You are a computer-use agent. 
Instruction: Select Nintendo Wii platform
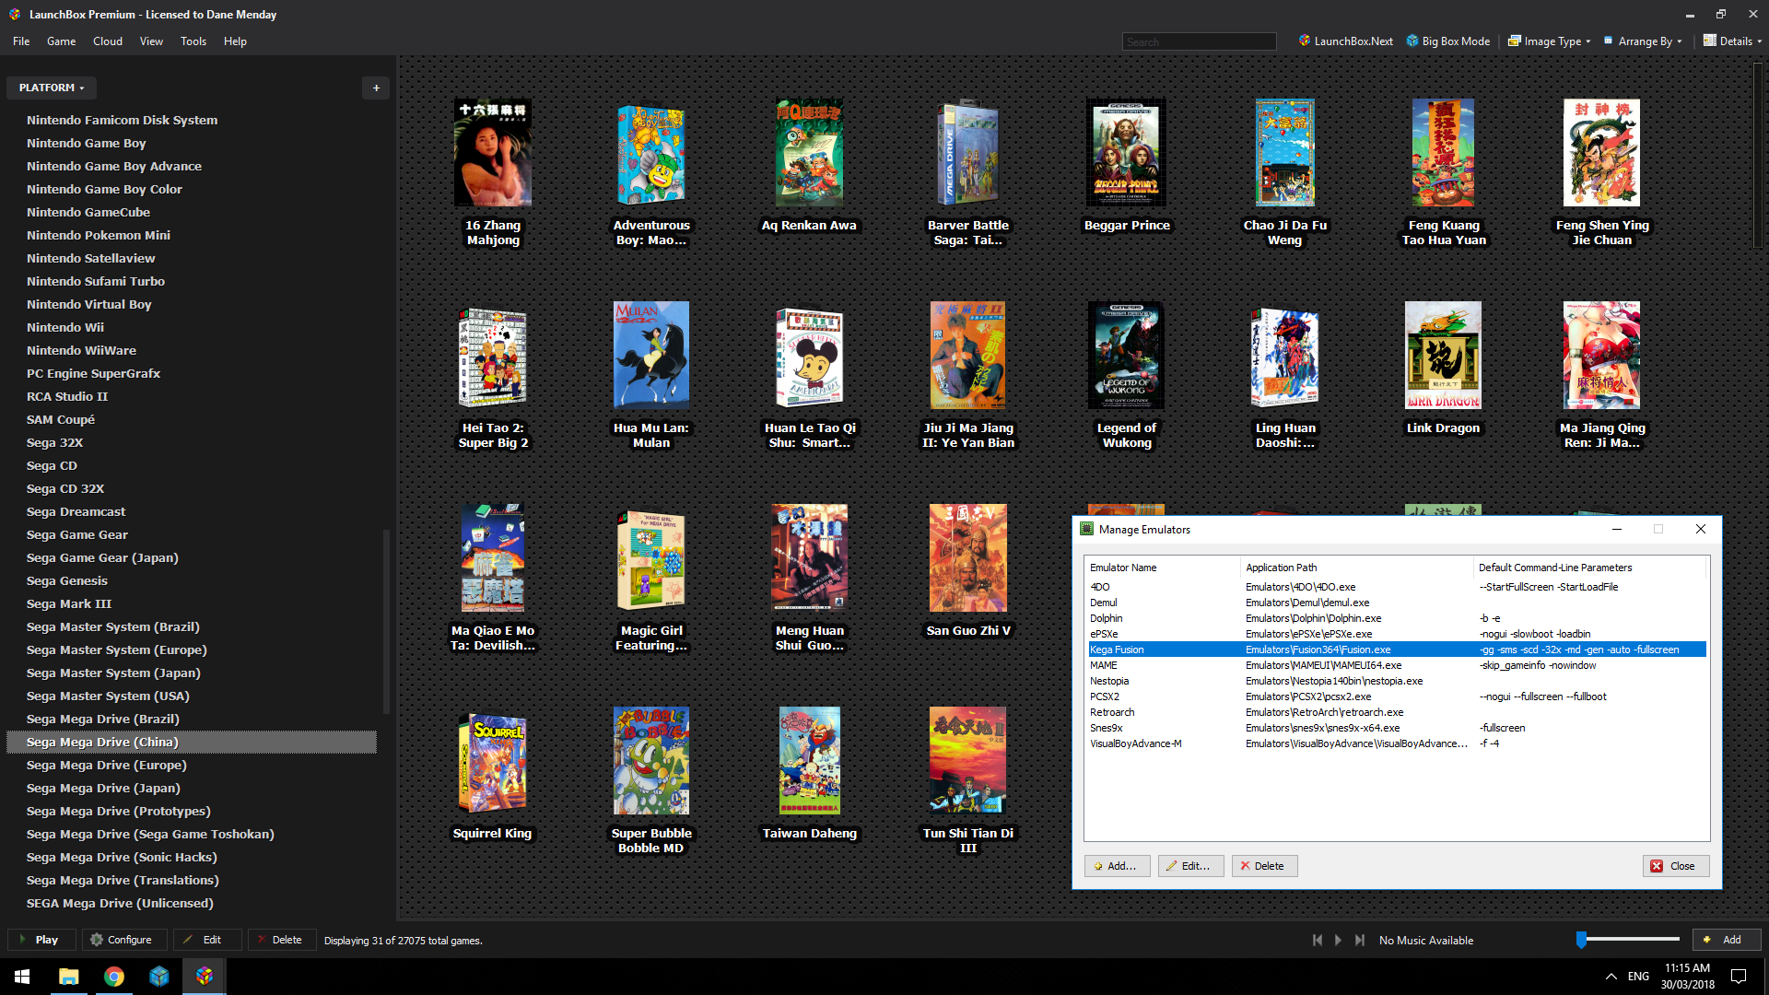coord(192,327)
